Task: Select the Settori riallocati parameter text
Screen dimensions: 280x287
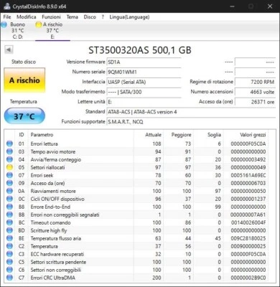Action: tap(47, 167)
